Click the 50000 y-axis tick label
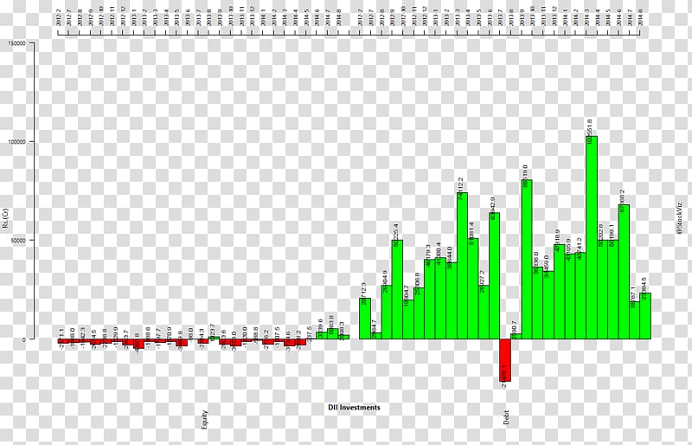This screenshot has height=445, width=692. tap(19, 241)
